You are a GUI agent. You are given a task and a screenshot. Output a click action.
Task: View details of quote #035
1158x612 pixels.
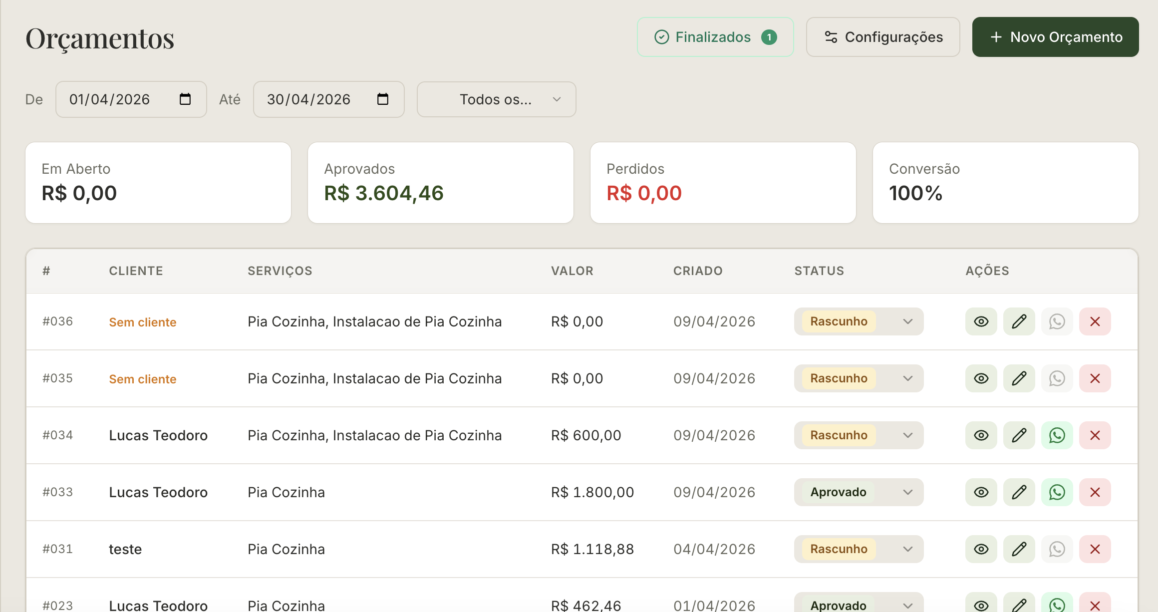pos(981,378)
